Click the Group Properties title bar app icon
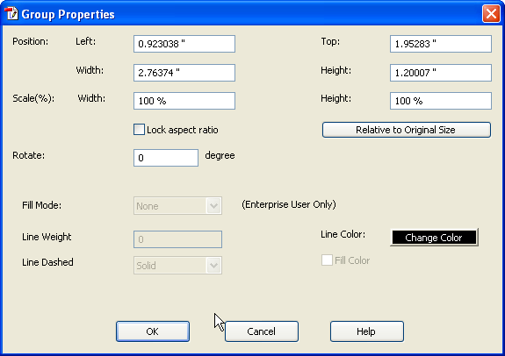 11,14
